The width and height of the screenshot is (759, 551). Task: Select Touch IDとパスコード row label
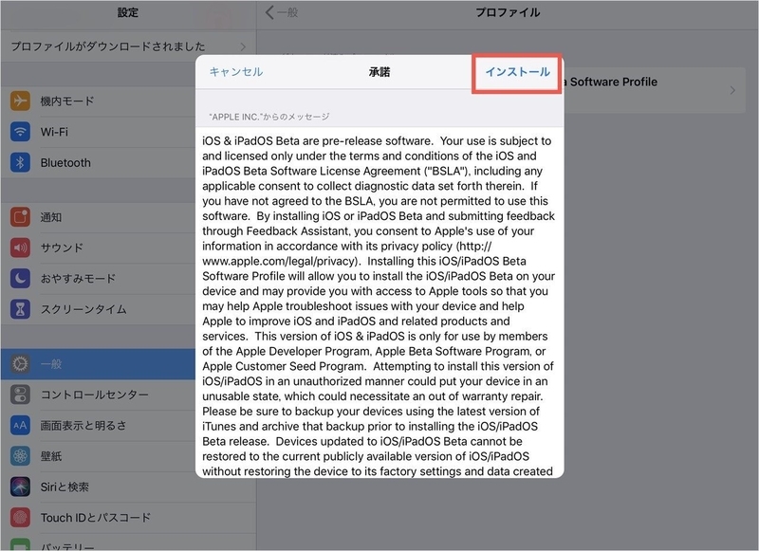tap(96, 517)
